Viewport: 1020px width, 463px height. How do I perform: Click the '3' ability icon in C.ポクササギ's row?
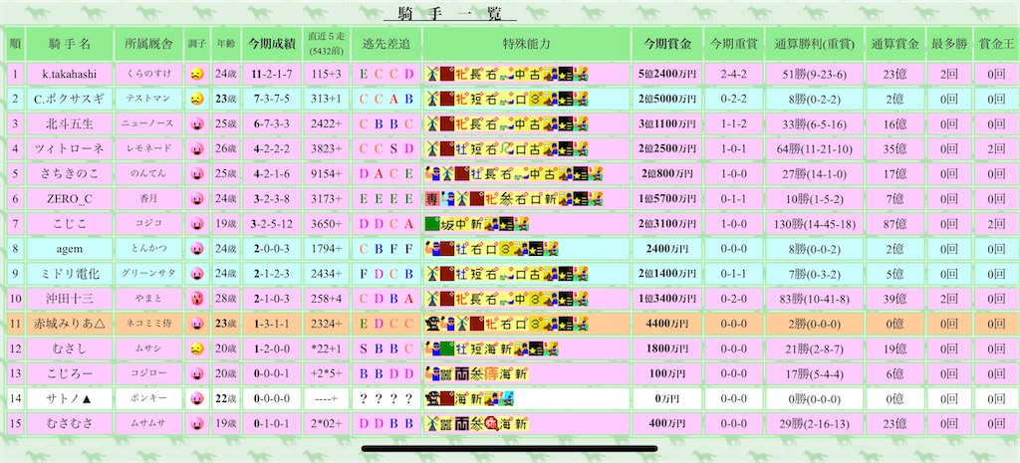tap(536, 99)
